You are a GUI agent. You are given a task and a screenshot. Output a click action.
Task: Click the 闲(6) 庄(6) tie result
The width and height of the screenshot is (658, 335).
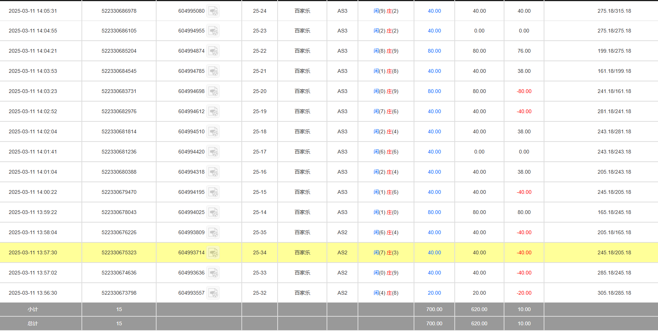tap(386, 152)
